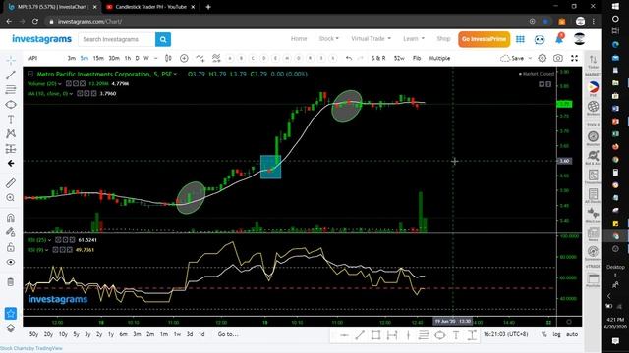Open a new browser tab
Screen dimensions: 629x353
[208, 7]
